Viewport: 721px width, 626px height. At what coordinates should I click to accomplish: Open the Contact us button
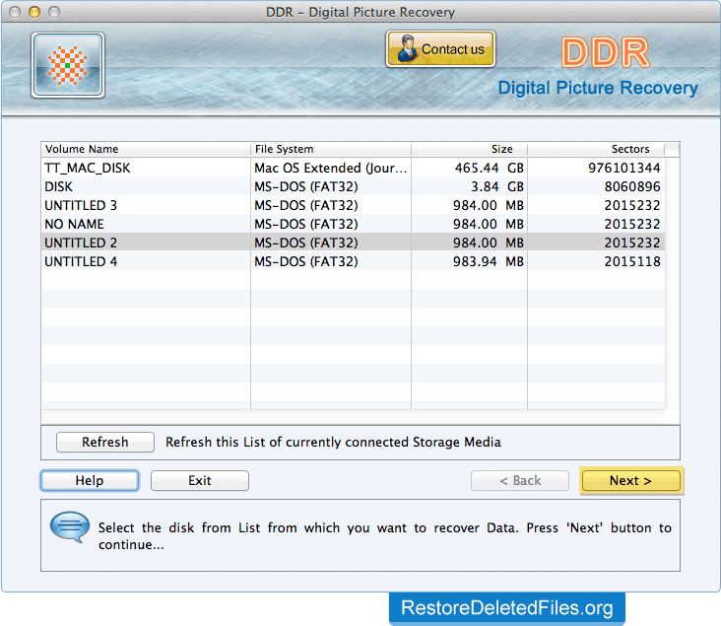pyautogui.click(x=440, y=48)
